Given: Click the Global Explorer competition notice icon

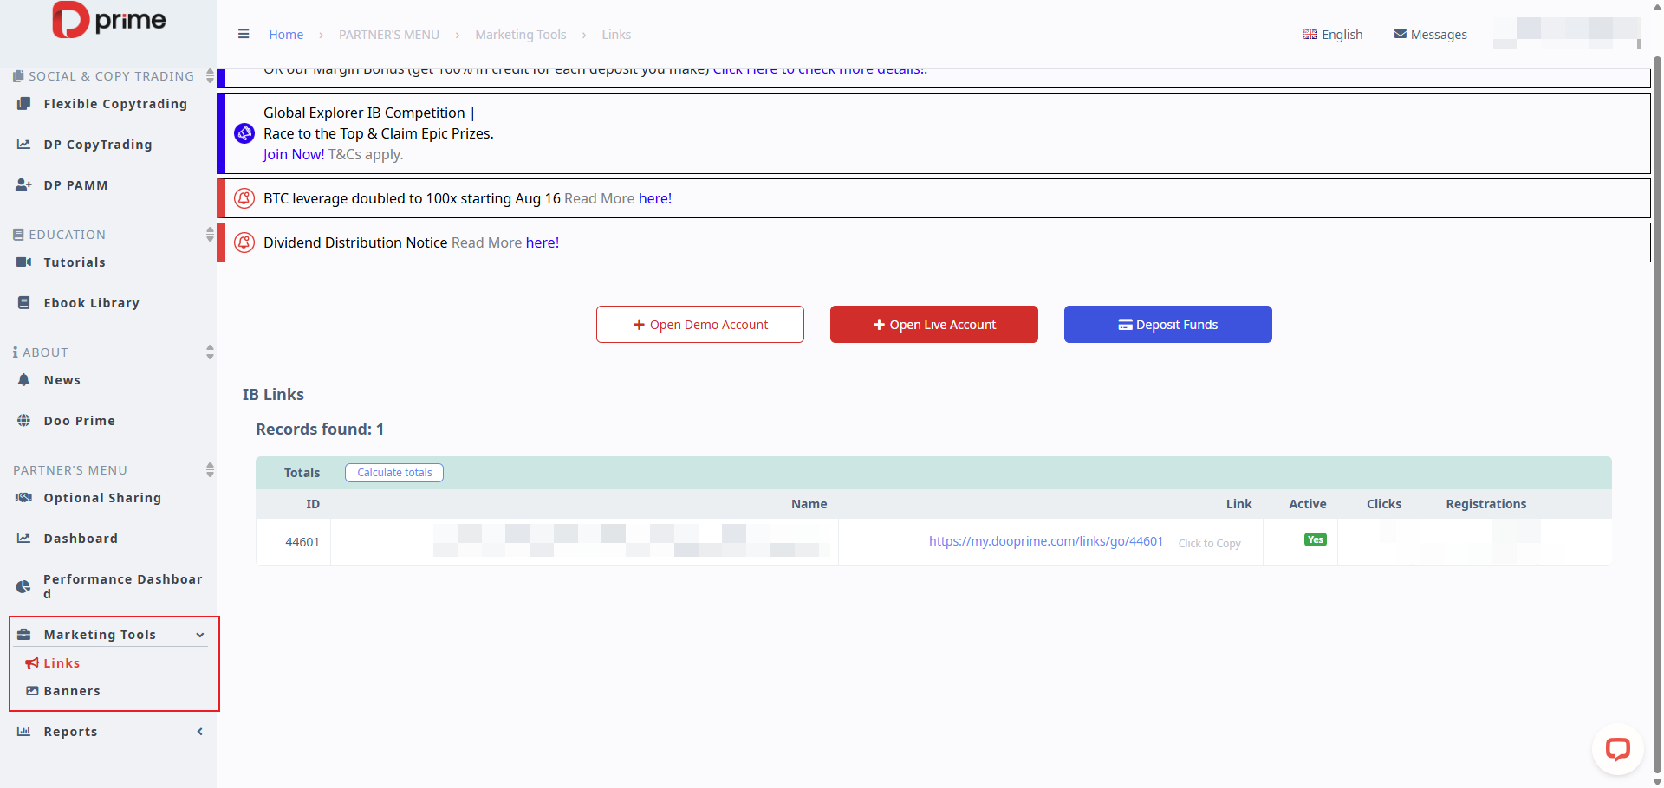Looking at the screenshot, I should pyautogui.click(x=244, y=133).
